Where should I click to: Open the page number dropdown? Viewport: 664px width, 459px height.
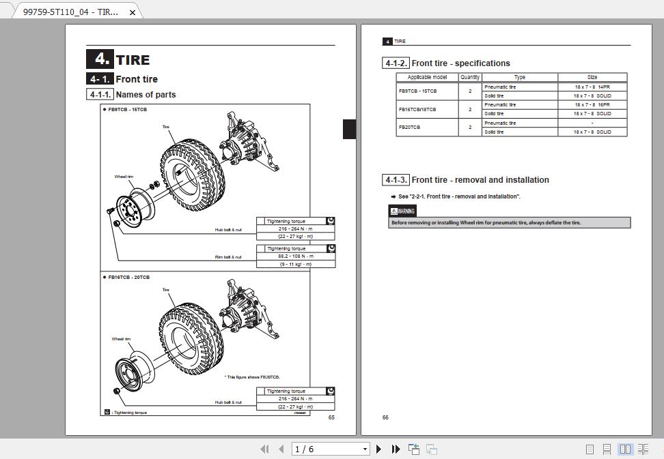tap(365, 449)
